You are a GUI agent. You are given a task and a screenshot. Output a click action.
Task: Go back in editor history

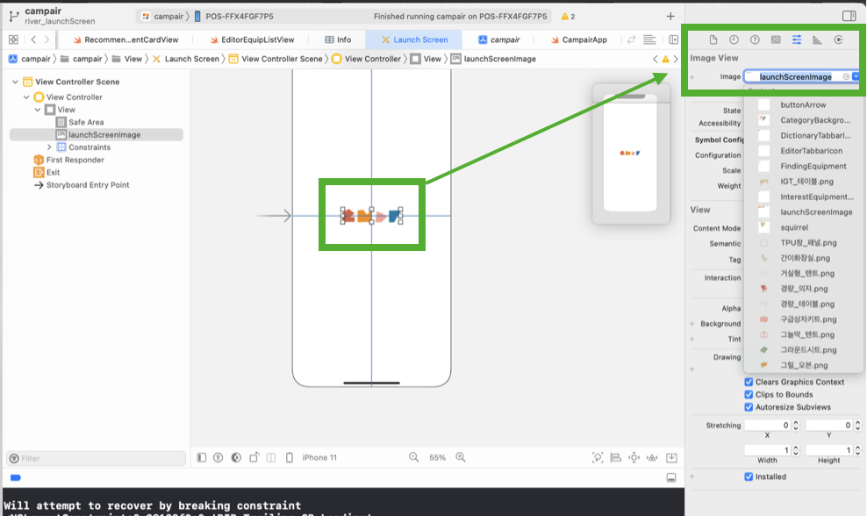pyautogui.click(x=33, y=39)
